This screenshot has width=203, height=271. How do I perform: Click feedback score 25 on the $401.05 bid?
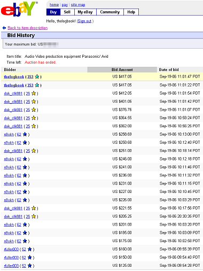(28, 102)
